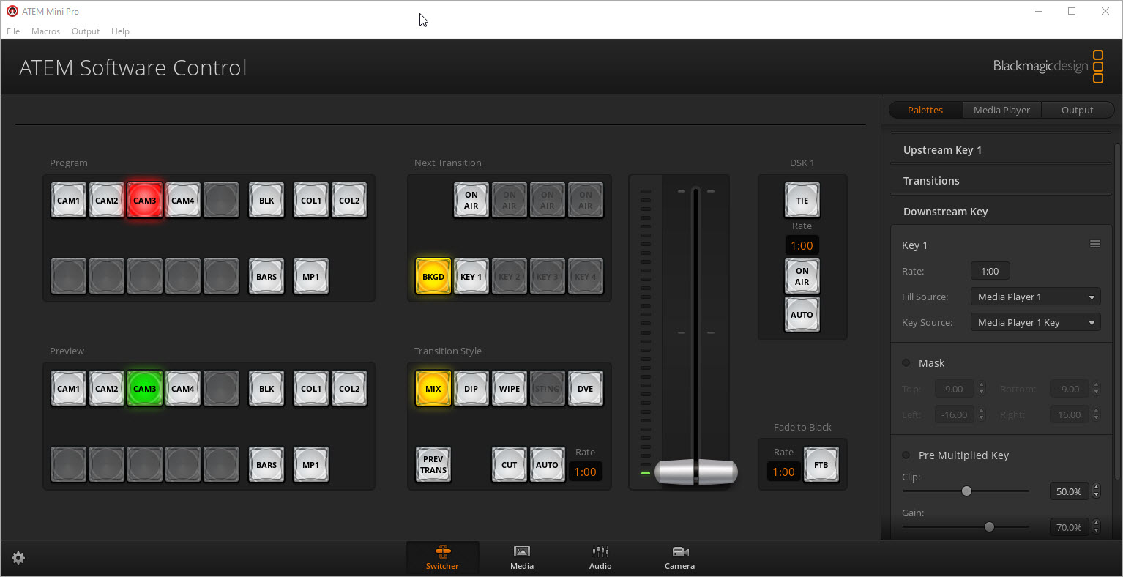Screen dimensions: 1123x577
Task: Click the transition Rate 1:00 field
Action: pos(585,472)
